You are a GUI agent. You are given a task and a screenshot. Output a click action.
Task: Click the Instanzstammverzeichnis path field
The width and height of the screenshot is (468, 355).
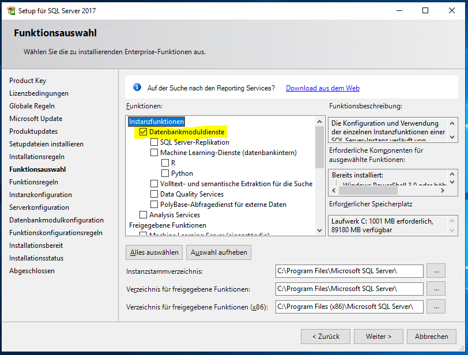tap(349, 271)
